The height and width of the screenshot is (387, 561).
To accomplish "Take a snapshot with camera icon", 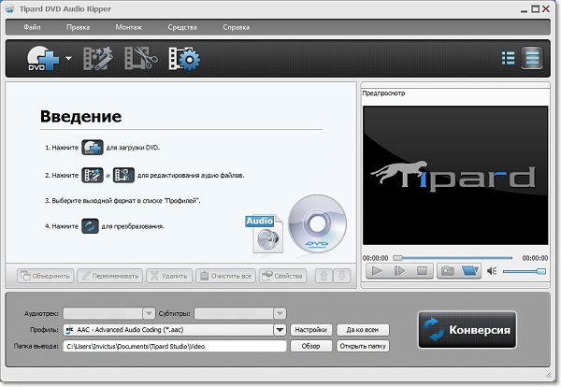I will pos(448,271).
